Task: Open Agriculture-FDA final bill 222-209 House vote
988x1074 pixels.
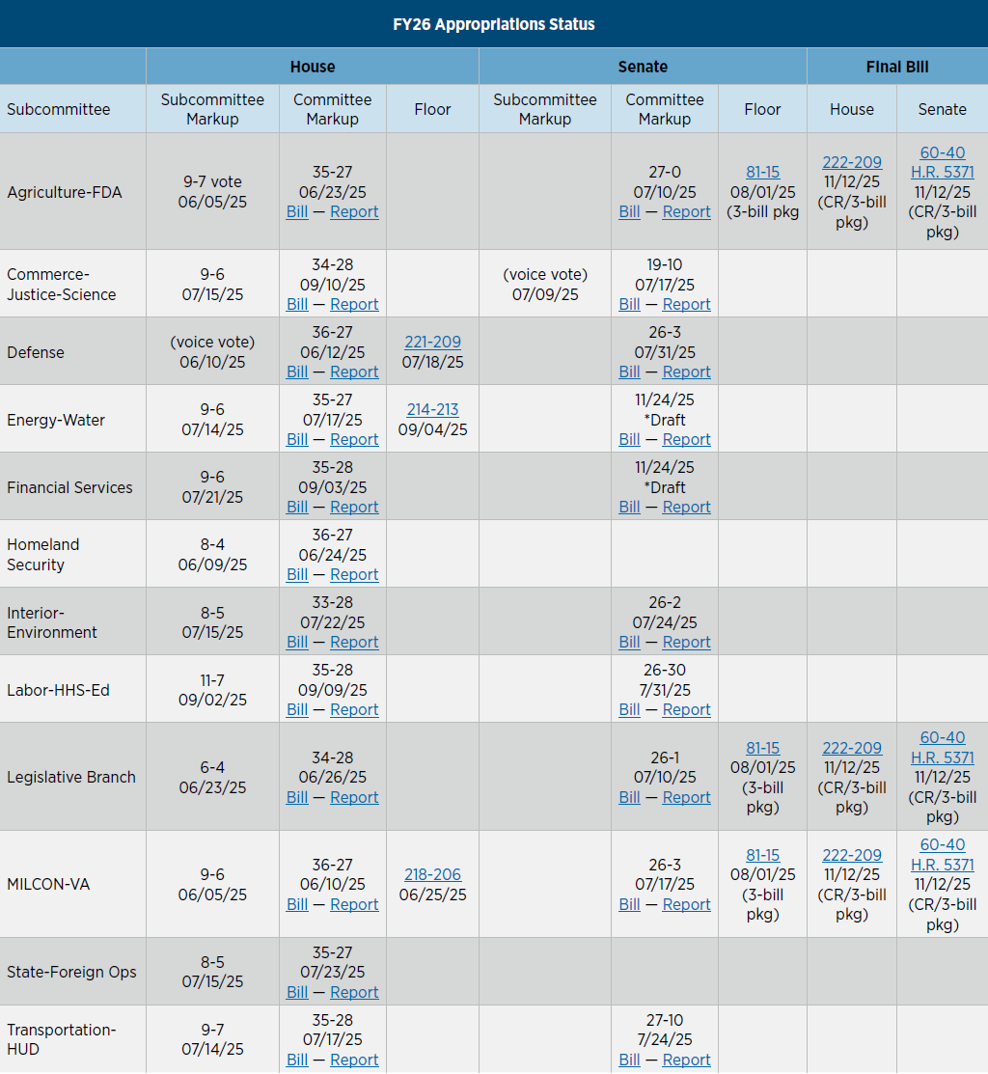Action: point(851,162)
